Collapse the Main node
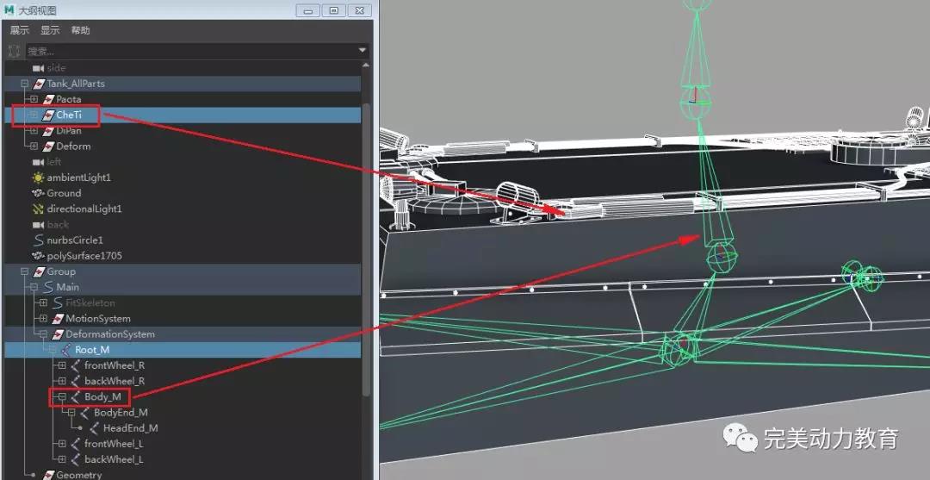Image resolution: width=930 pixels, height=480 pixels. pos(34,287)
